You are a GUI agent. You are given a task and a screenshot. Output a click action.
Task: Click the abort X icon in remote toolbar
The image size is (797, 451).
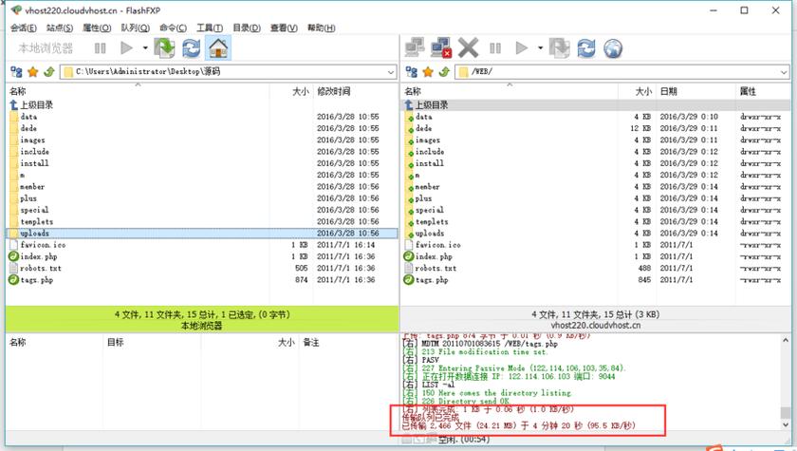468,47
